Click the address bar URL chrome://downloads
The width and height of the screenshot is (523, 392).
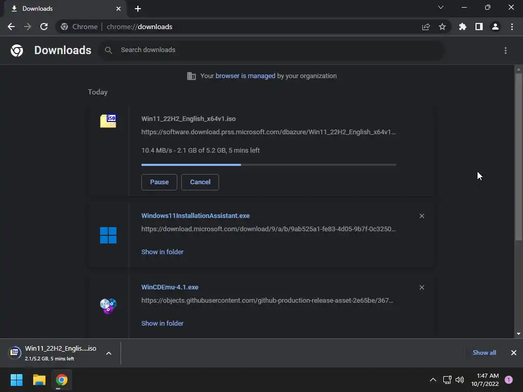pyautogui.click(x=139, y=27)
